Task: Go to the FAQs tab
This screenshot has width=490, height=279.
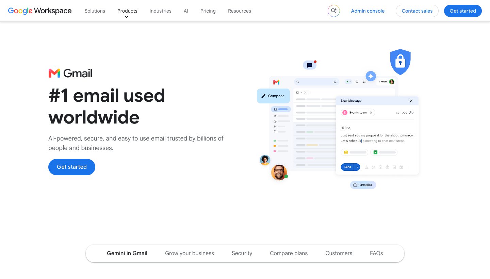Action: (x=376, y=253)
